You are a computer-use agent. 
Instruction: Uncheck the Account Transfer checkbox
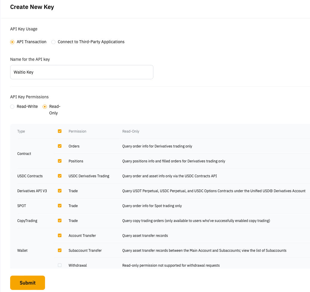coord(60,235)
